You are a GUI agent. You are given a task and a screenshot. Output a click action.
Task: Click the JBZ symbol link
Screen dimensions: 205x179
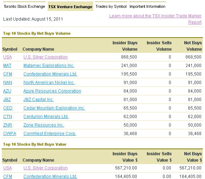[x=7, y=100]
